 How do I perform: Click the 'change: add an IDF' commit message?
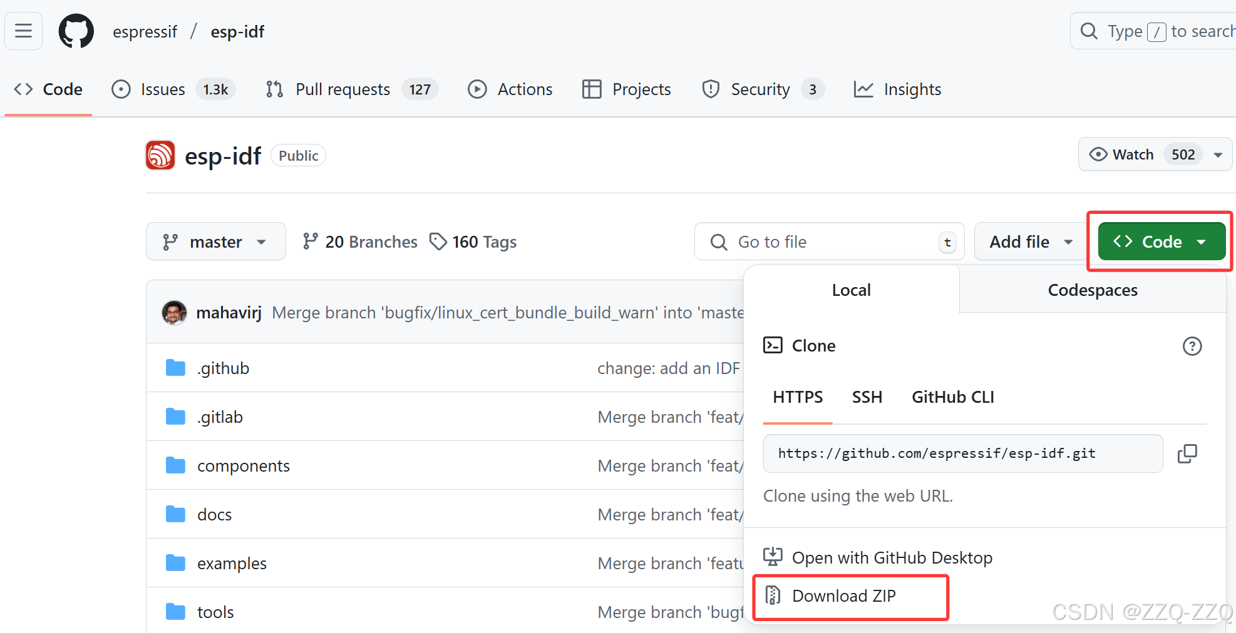pyautogui.click(x=669, y=368)
